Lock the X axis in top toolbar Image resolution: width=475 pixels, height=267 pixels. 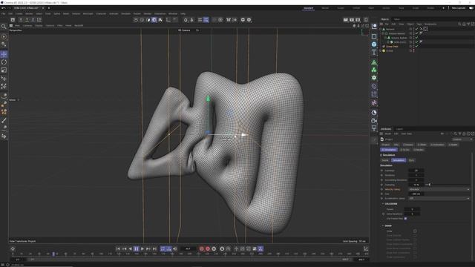coord(21,20)
